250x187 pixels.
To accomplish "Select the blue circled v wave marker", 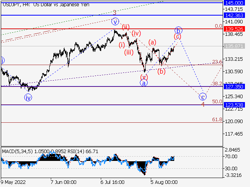I will coord(115,21).
